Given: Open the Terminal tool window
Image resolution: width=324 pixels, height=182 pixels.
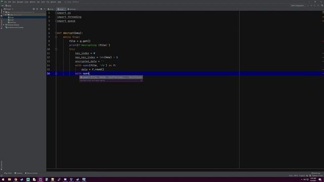Looking at the screenshot, I should (18, 173).
